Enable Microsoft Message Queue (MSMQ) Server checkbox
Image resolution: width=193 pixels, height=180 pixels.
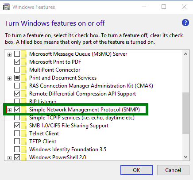tap(17, 54)
